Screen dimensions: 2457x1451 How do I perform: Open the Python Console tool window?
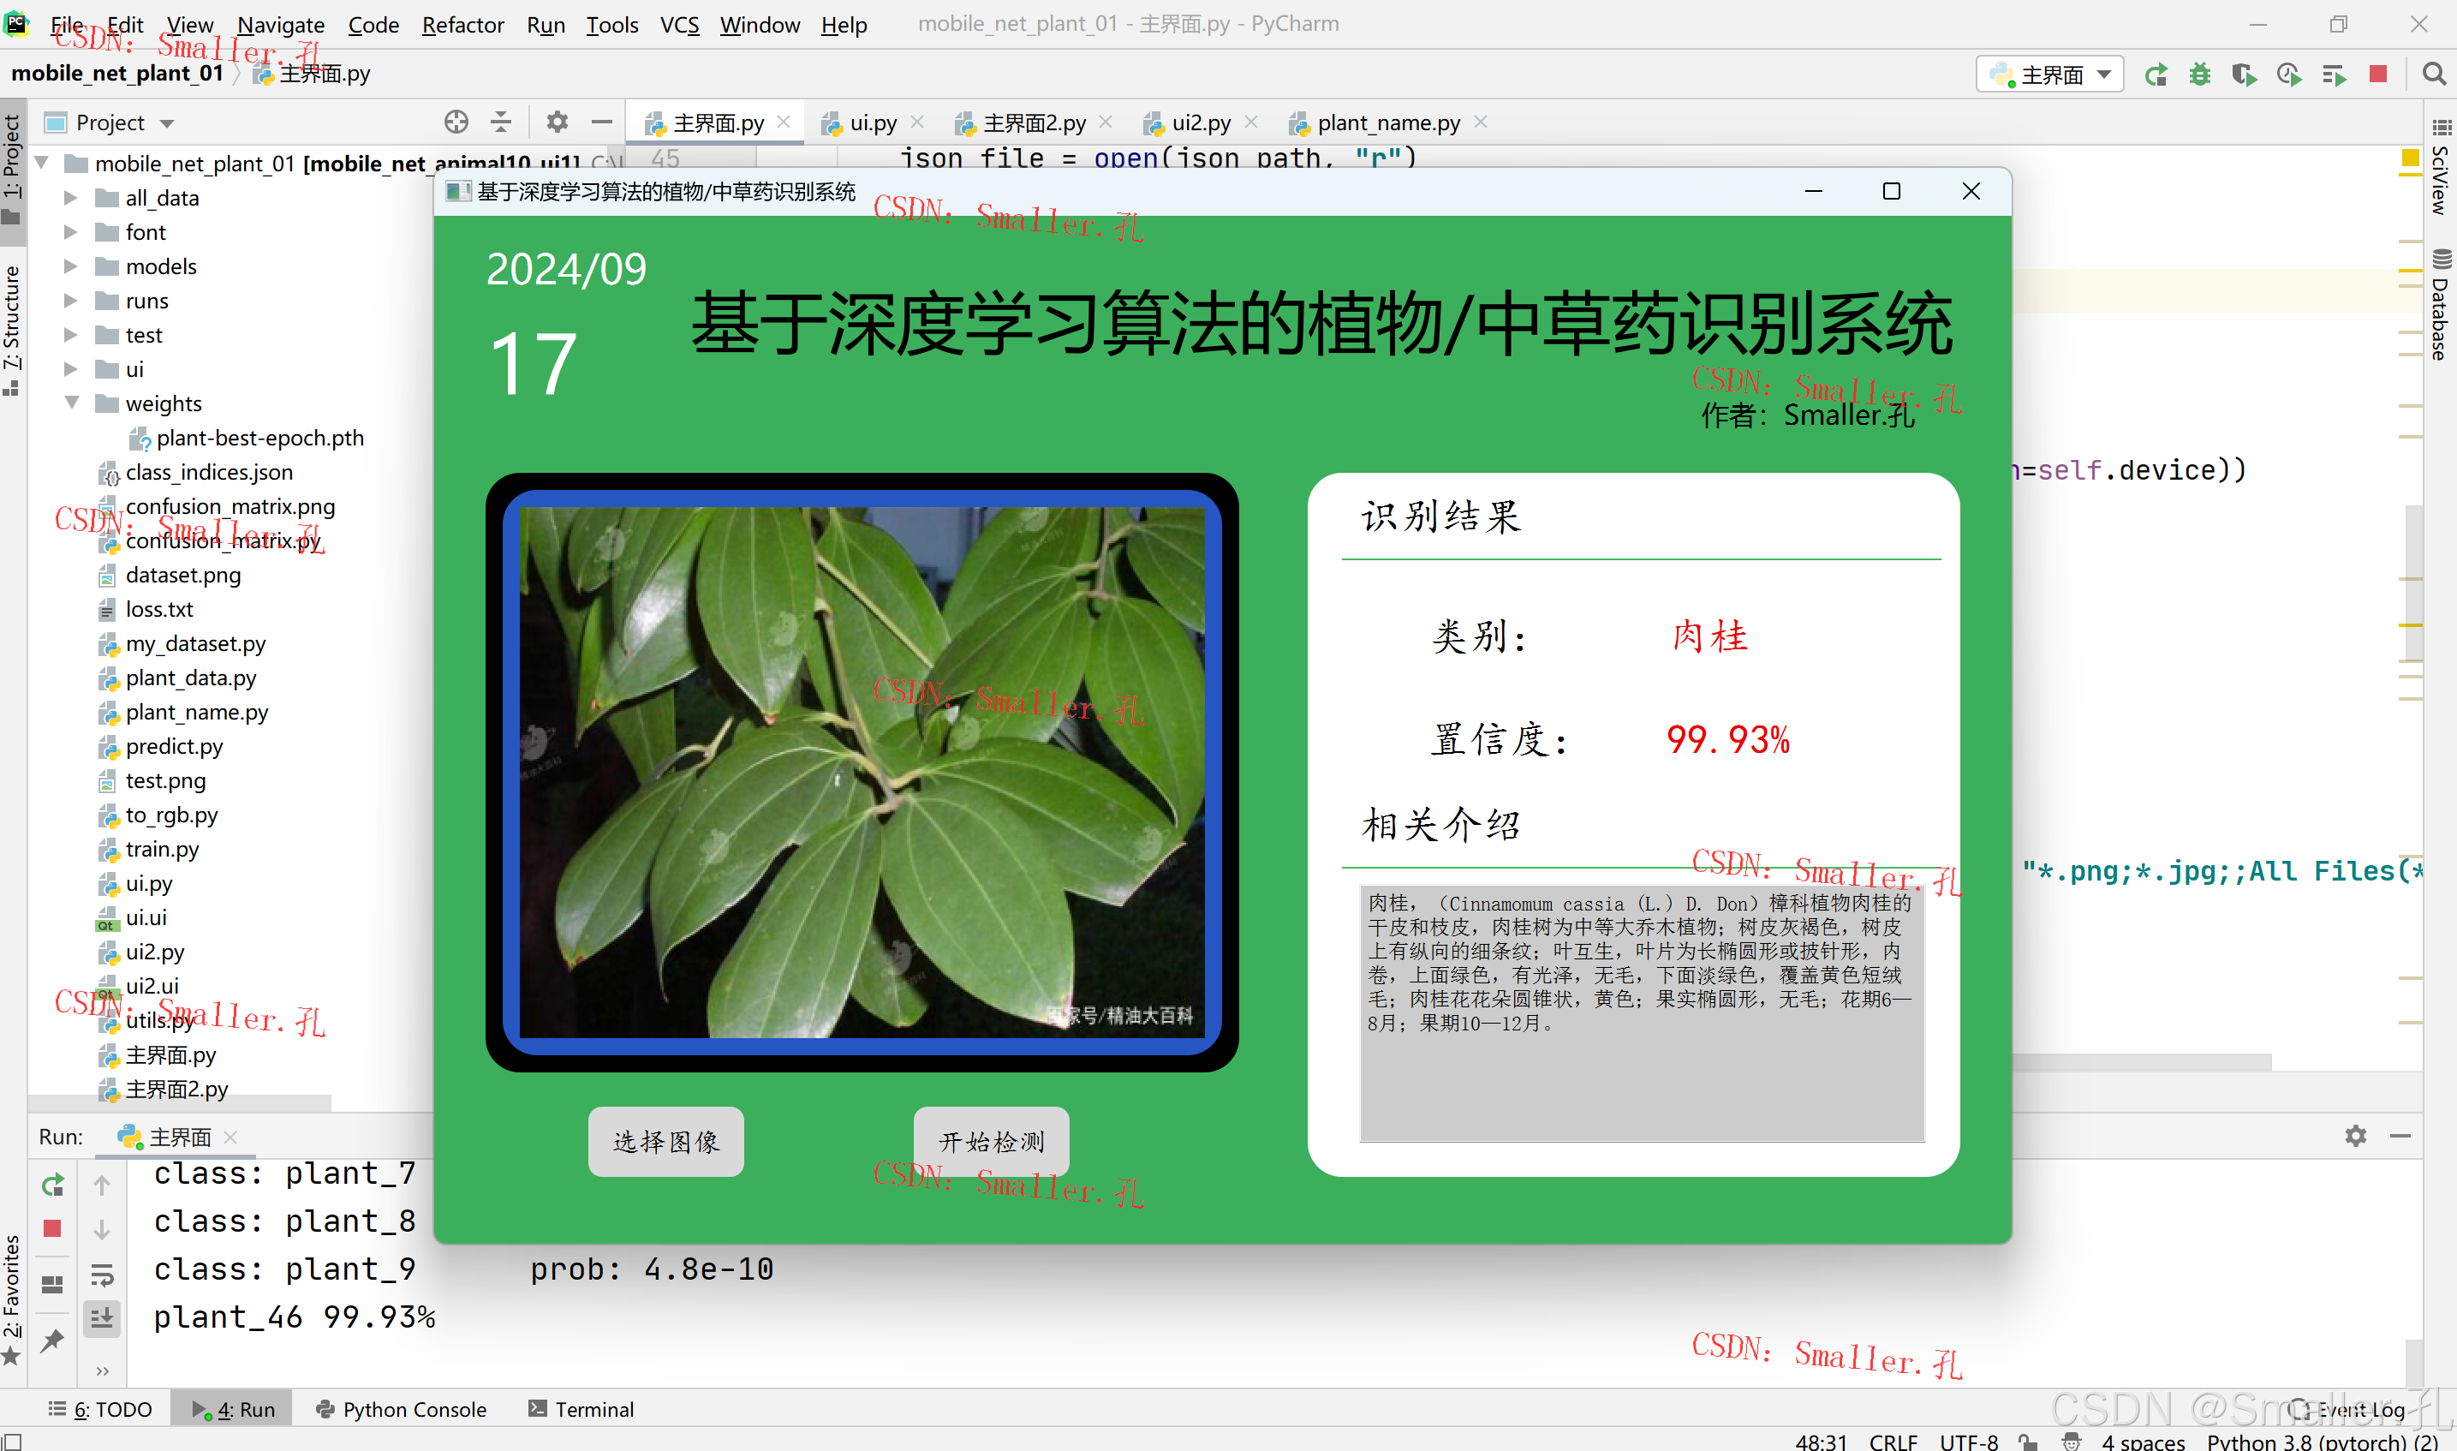coord(402,1409)
